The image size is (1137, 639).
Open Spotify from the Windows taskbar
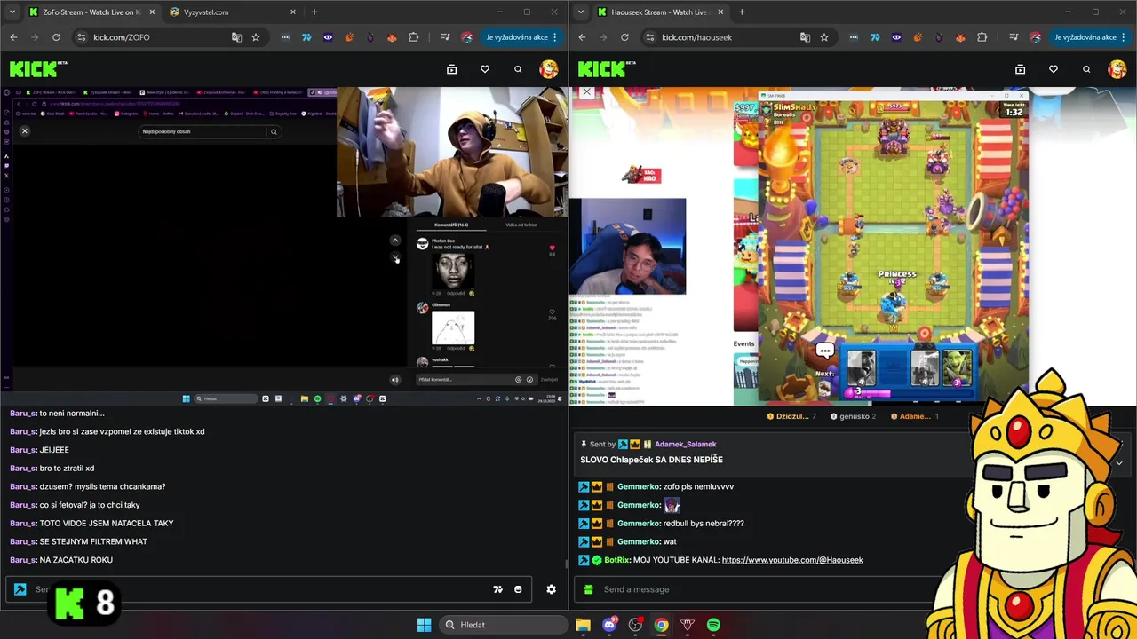[x=713, y=625]
